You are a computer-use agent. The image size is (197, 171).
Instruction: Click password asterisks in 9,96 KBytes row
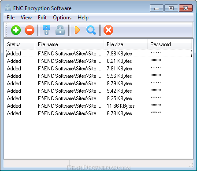(x=156, y=75)
